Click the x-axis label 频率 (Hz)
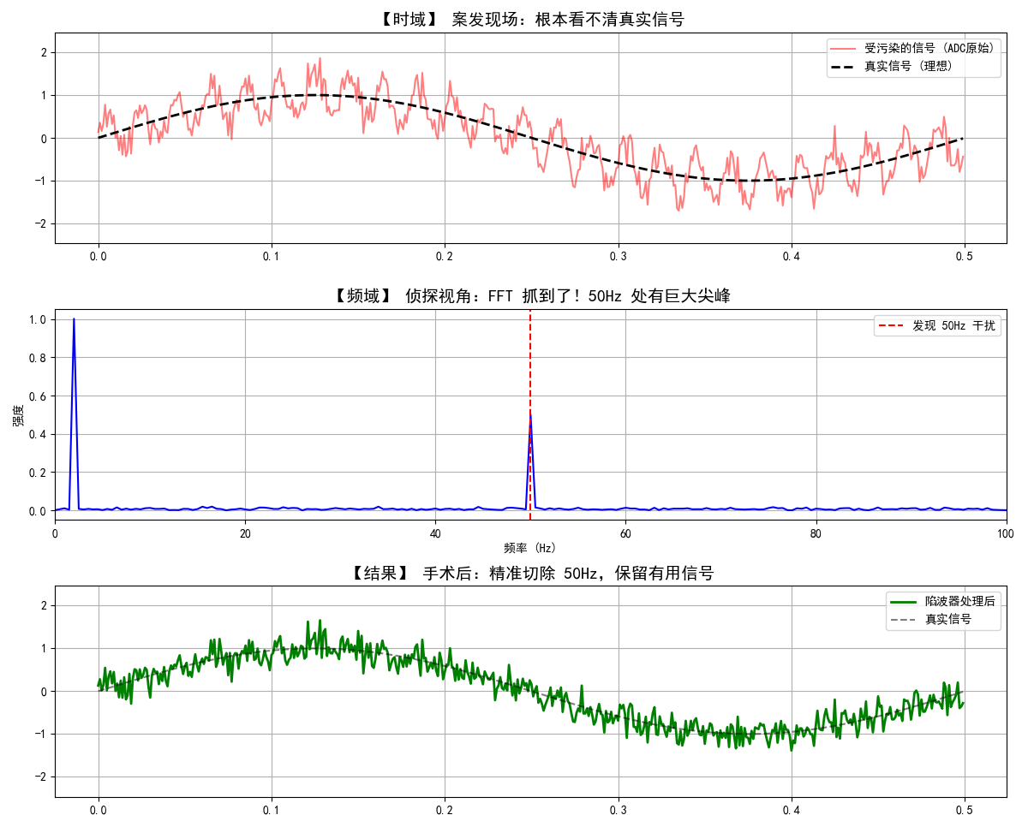The width and height of the screenshot is (1028, 827). [530, 548]
